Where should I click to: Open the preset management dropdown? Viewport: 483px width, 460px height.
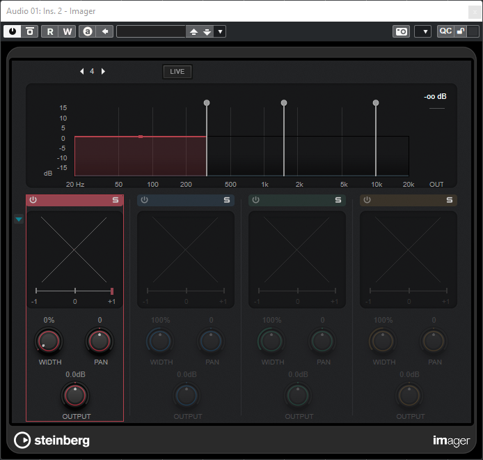(220, 31)
